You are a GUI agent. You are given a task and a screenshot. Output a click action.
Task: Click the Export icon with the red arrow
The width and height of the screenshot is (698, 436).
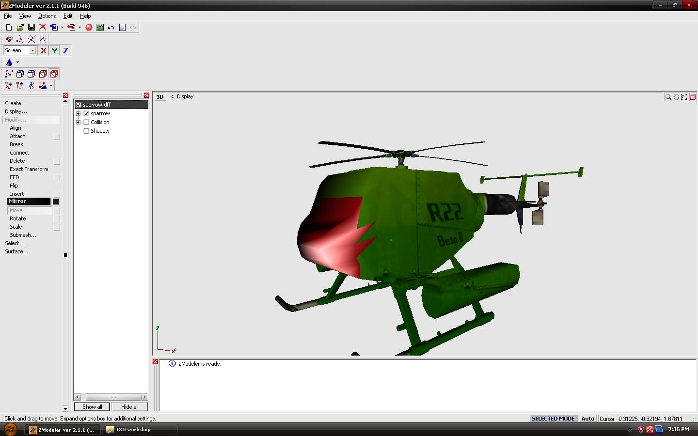click(72, 28)
